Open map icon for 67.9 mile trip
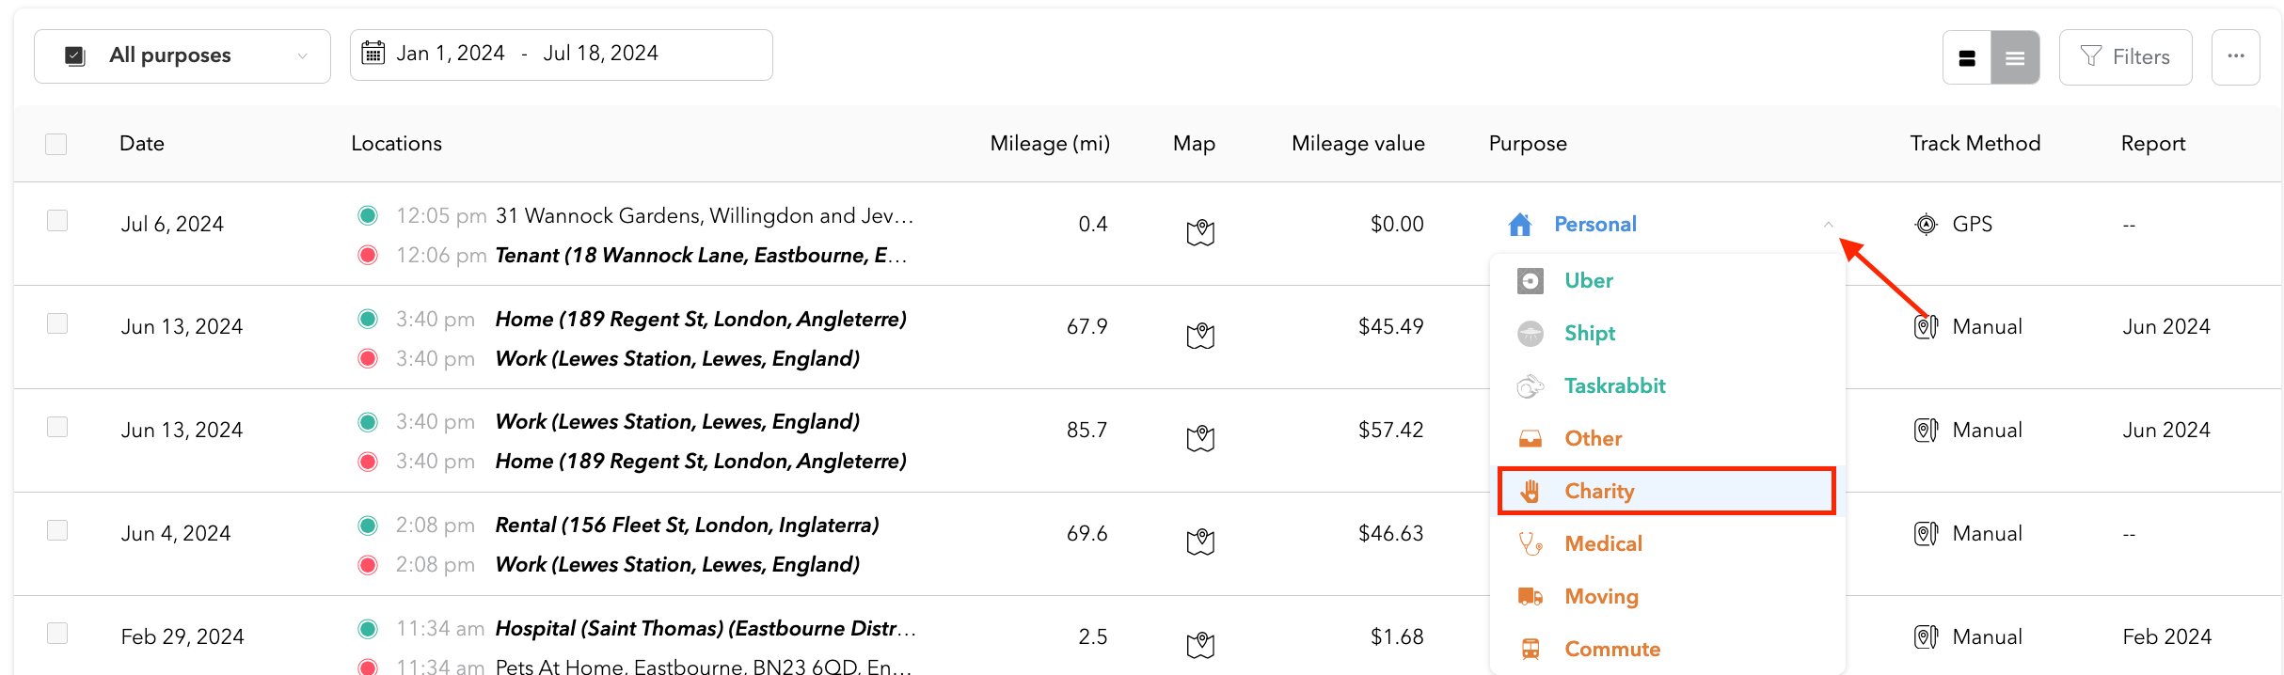The height and width of the screenshot is (675, 2284). click(x=1200, y=336)
